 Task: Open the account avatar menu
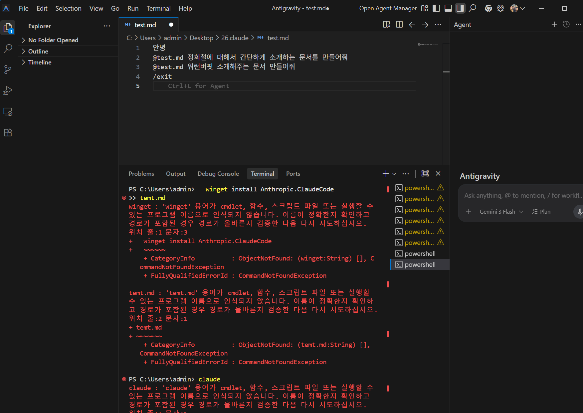point(517,8)
